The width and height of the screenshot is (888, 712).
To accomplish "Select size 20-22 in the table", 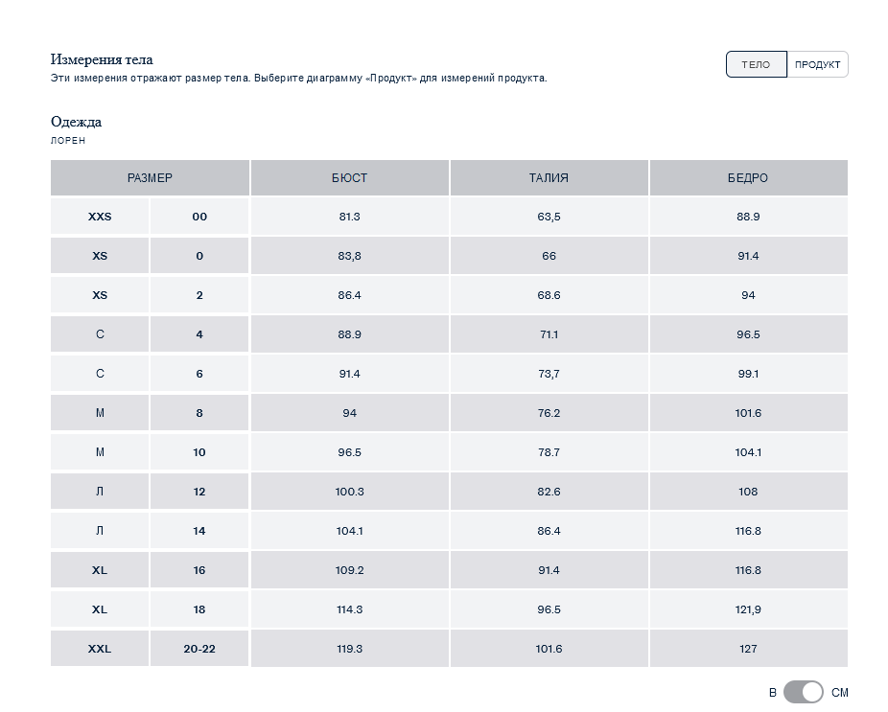I will tap(199, 649).
